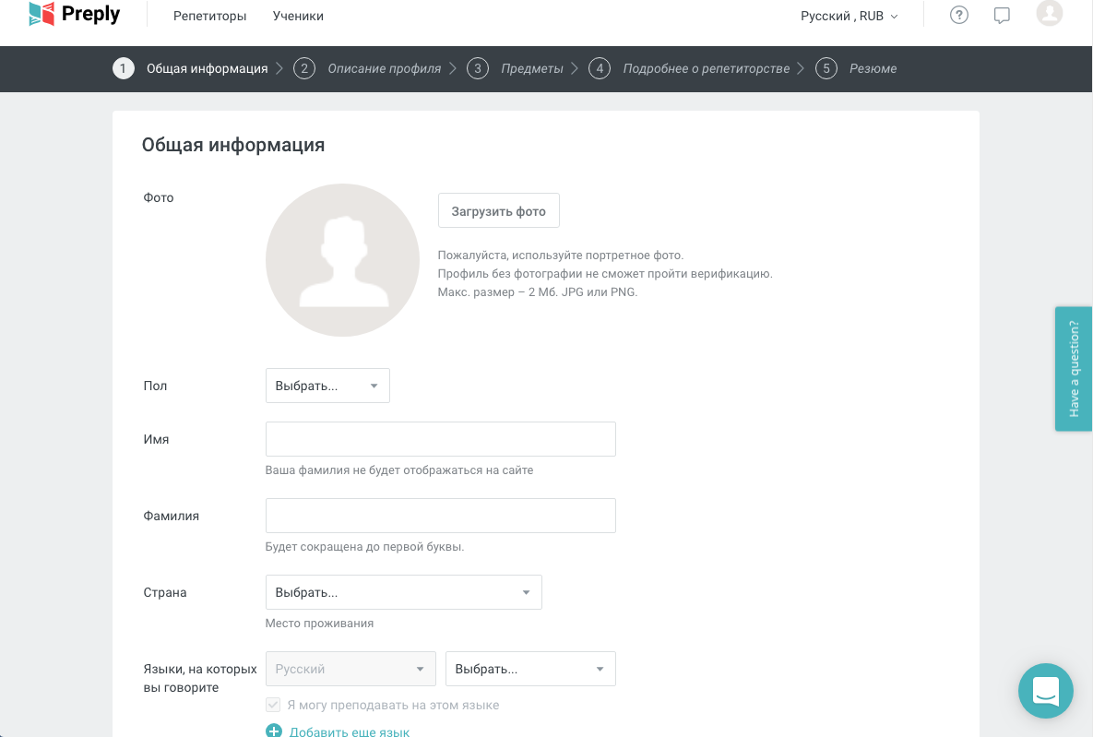Viewport: 1093px width, 737px height.
Task: Click the step 4 circle number
Action: (600, 68)
